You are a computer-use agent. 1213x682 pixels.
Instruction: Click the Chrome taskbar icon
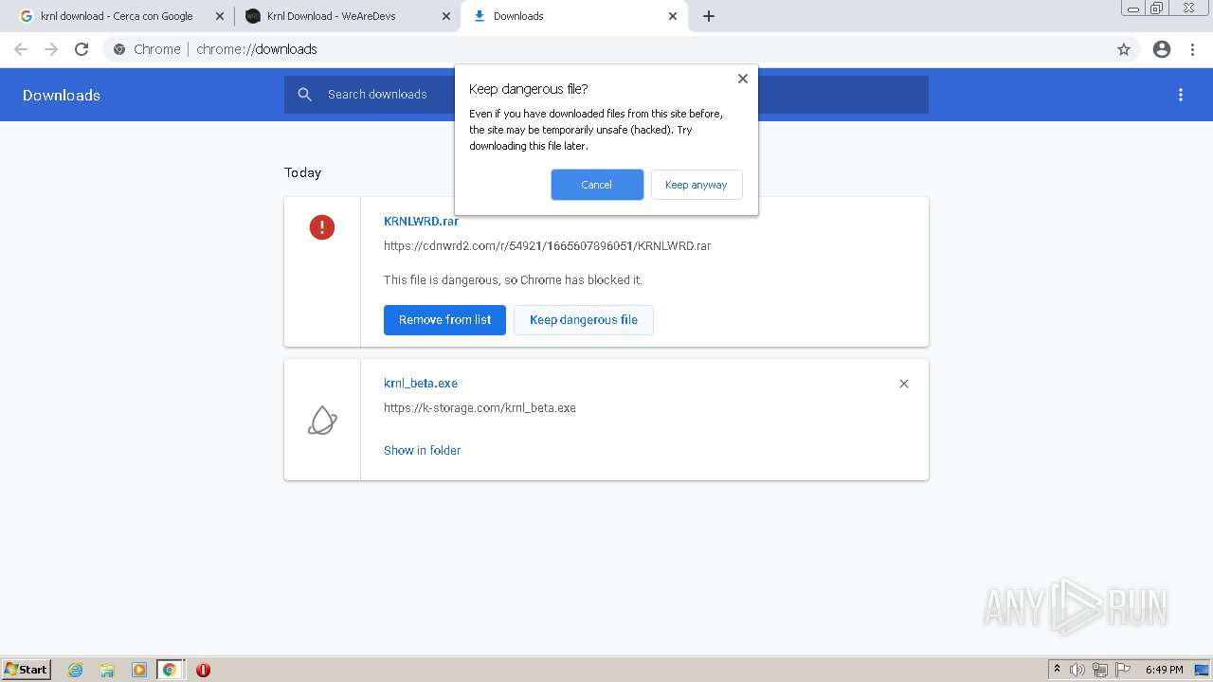tap(170, 670)
